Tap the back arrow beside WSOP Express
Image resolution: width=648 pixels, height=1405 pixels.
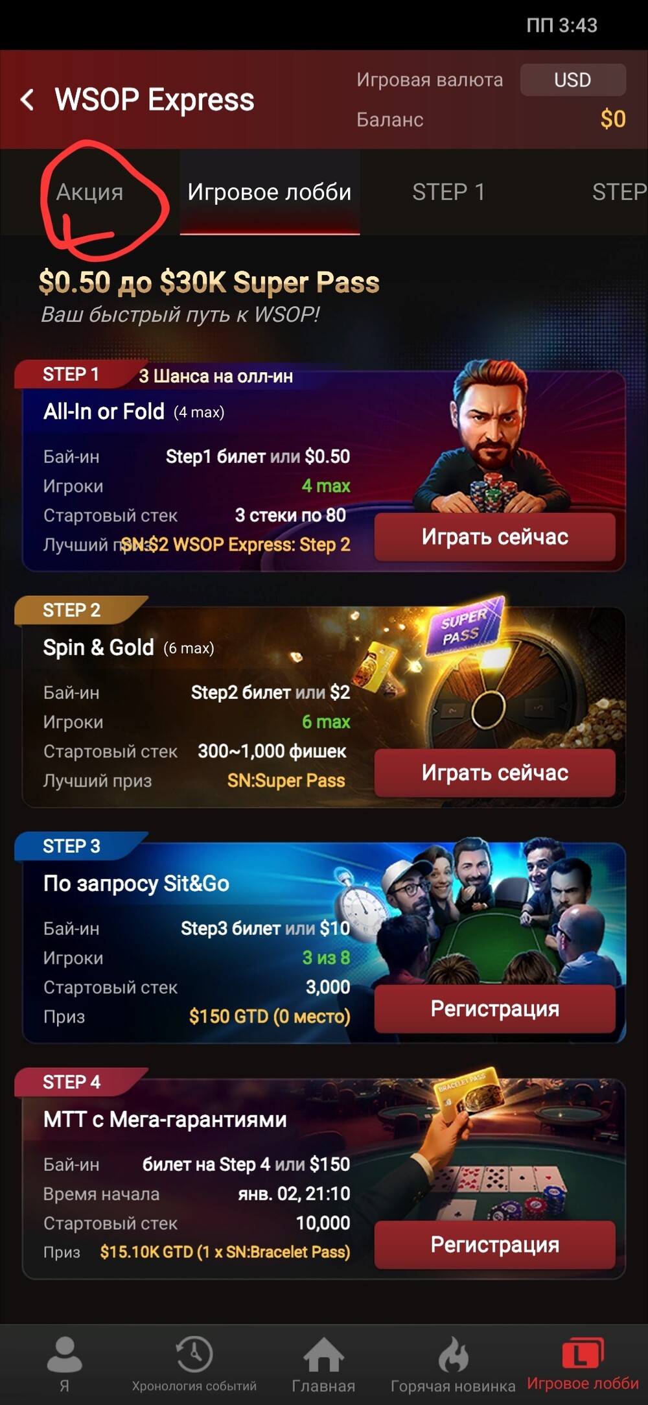(x=27, y=100)
